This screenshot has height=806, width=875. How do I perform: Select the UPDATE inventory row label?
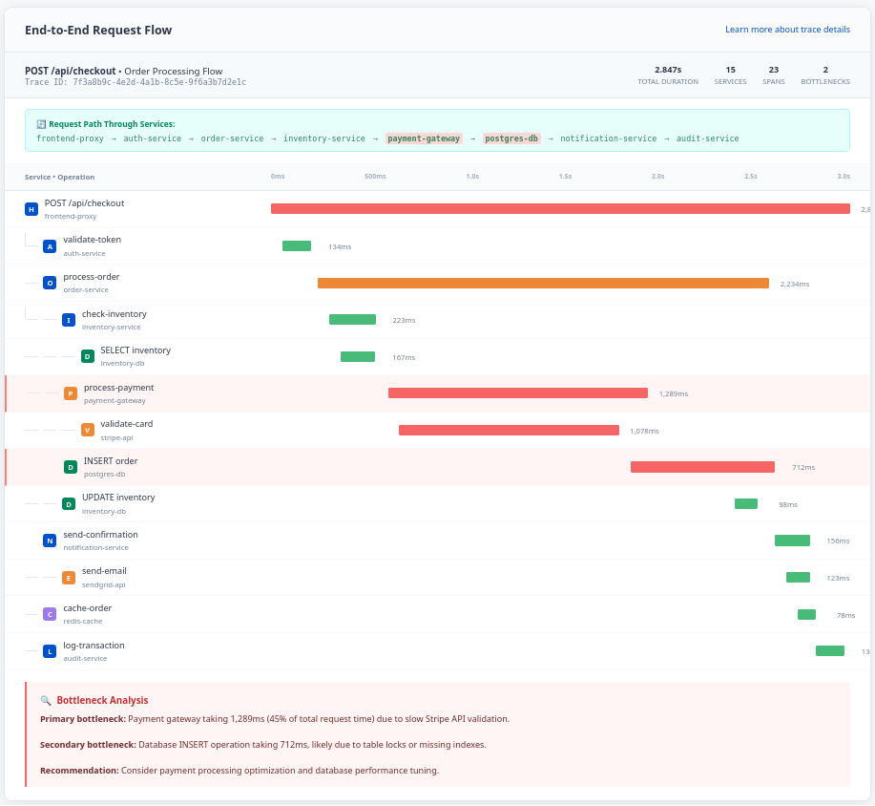[118, 498]
